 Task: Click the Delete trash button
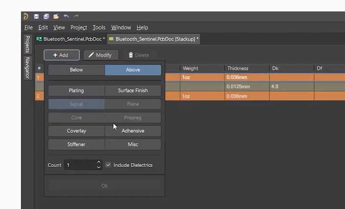tap(139, 55)
